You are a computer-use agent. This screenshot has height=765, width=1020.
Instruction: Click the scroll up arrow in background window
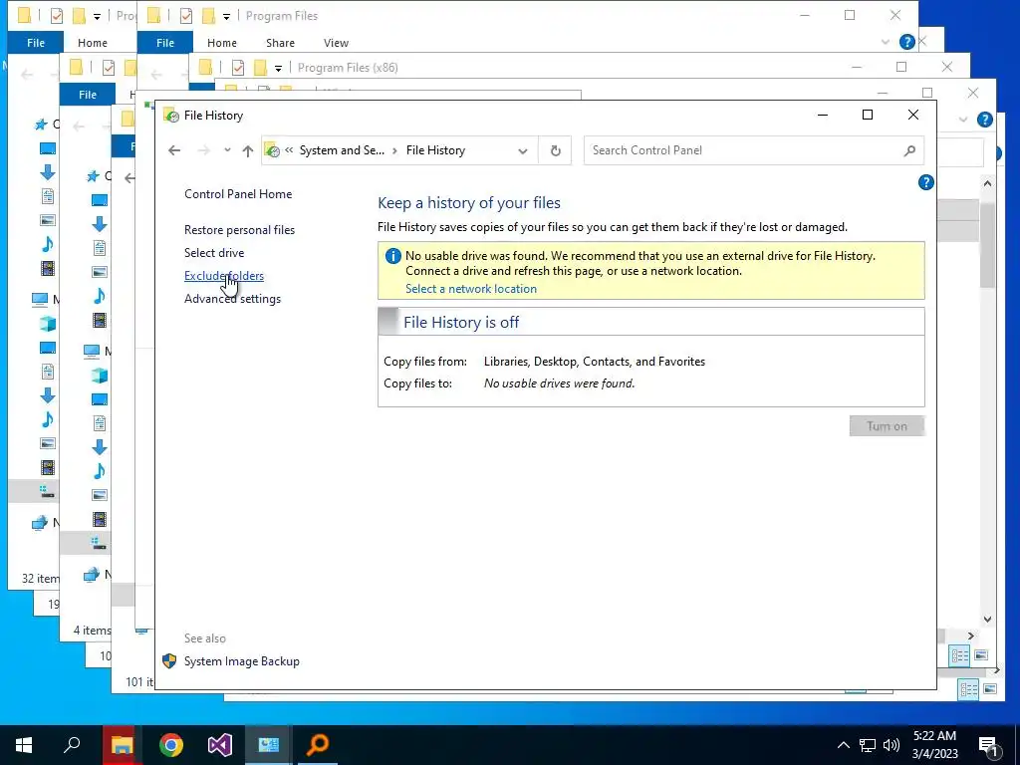coord(987,184)
